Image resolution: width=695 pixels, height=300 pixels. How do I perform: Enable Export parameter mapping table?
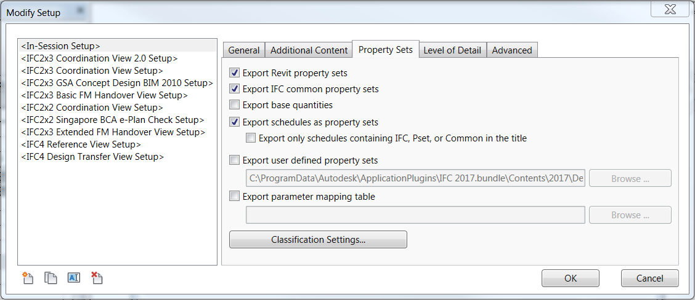point(235,196)
